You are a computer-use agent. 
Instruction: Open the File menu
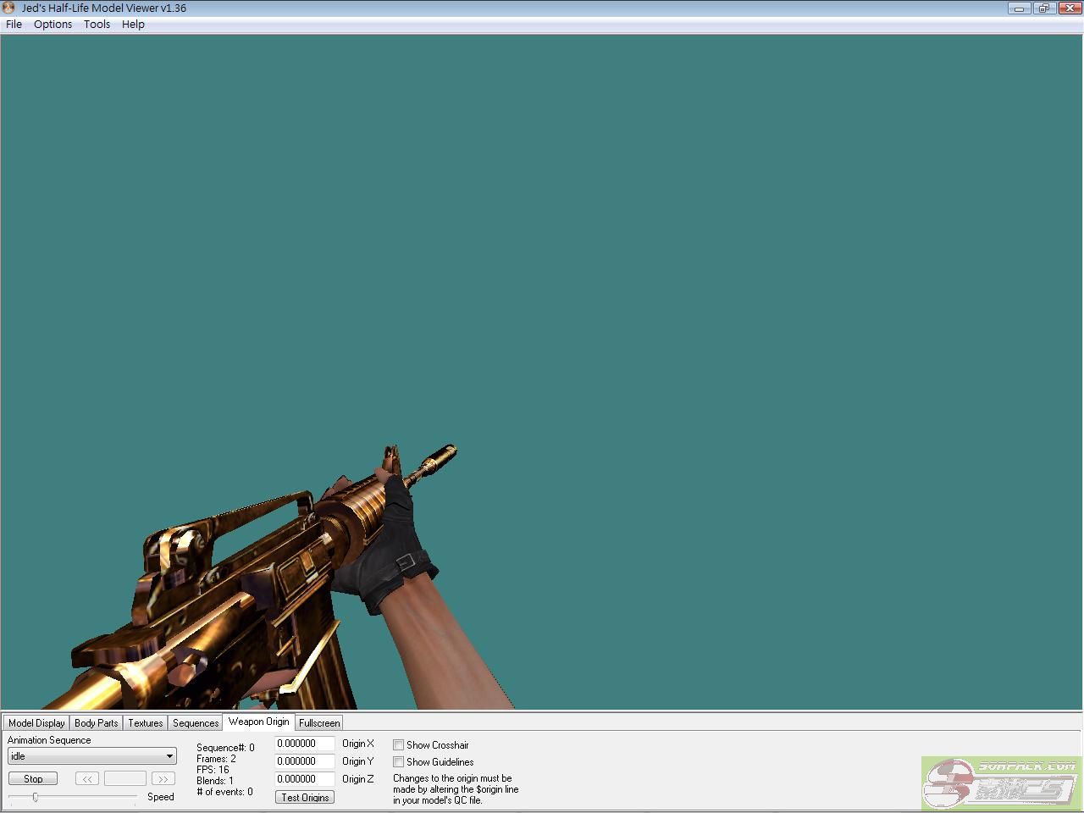(x=14, y=25)
